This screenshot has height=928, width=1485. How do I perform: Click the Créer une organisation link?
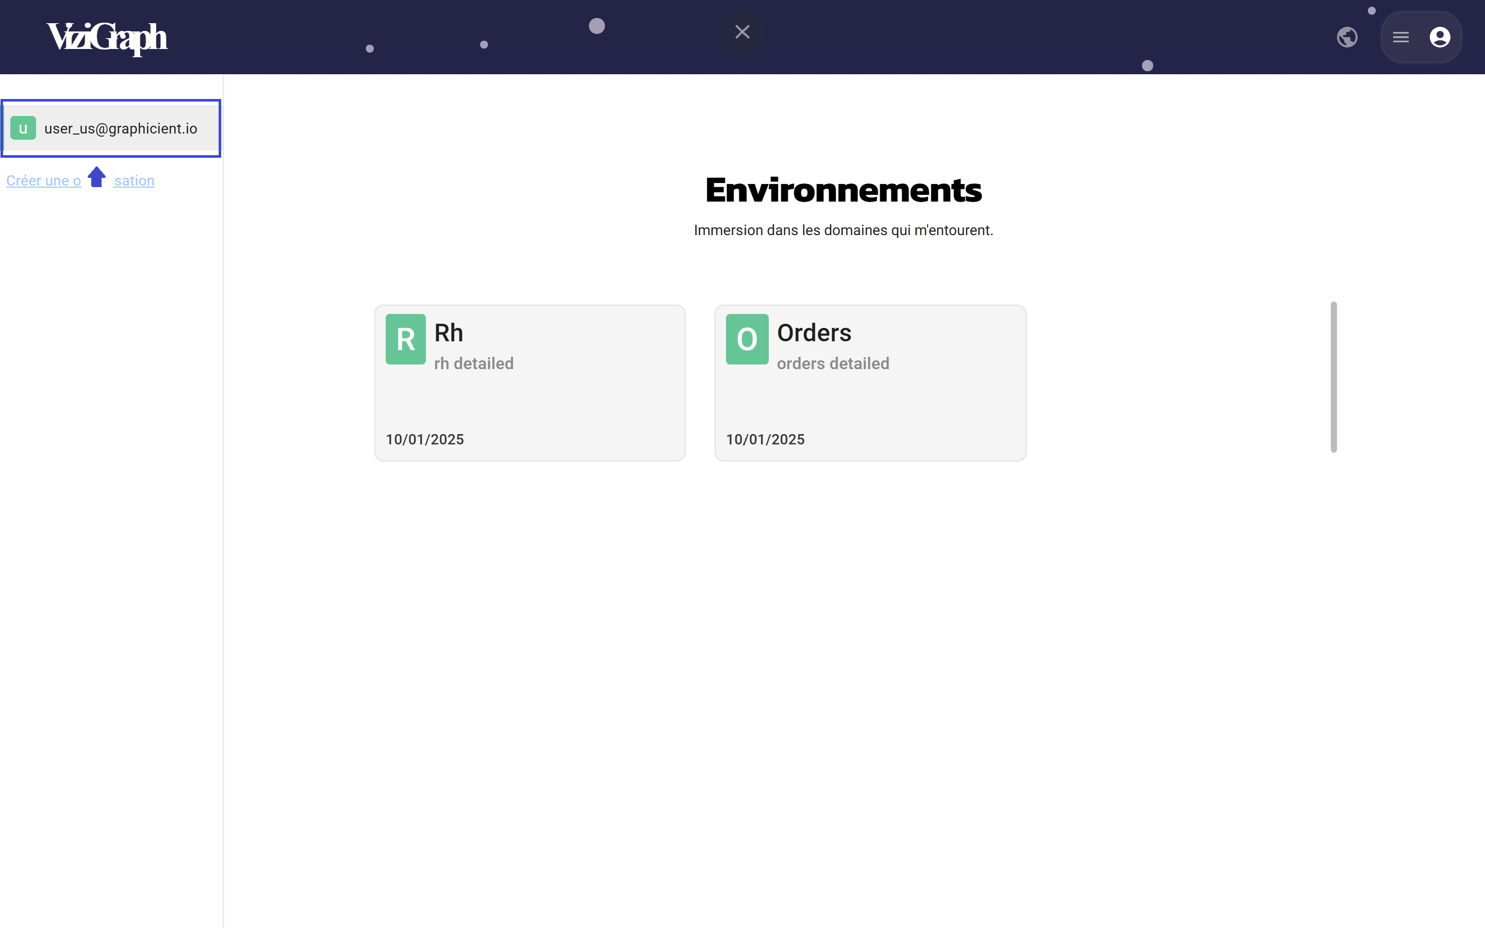(x=43, y=181)
